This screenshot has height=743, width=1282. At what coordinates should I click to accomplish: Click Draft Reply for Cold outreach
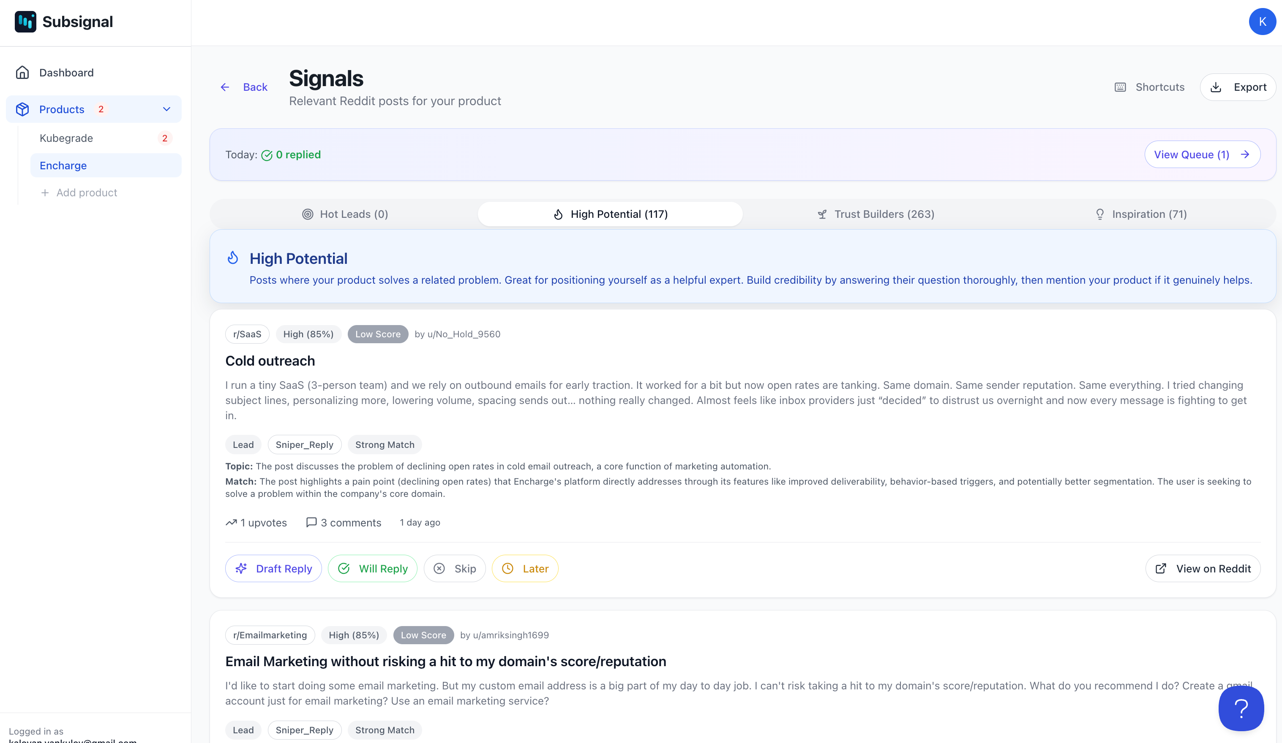273,569
